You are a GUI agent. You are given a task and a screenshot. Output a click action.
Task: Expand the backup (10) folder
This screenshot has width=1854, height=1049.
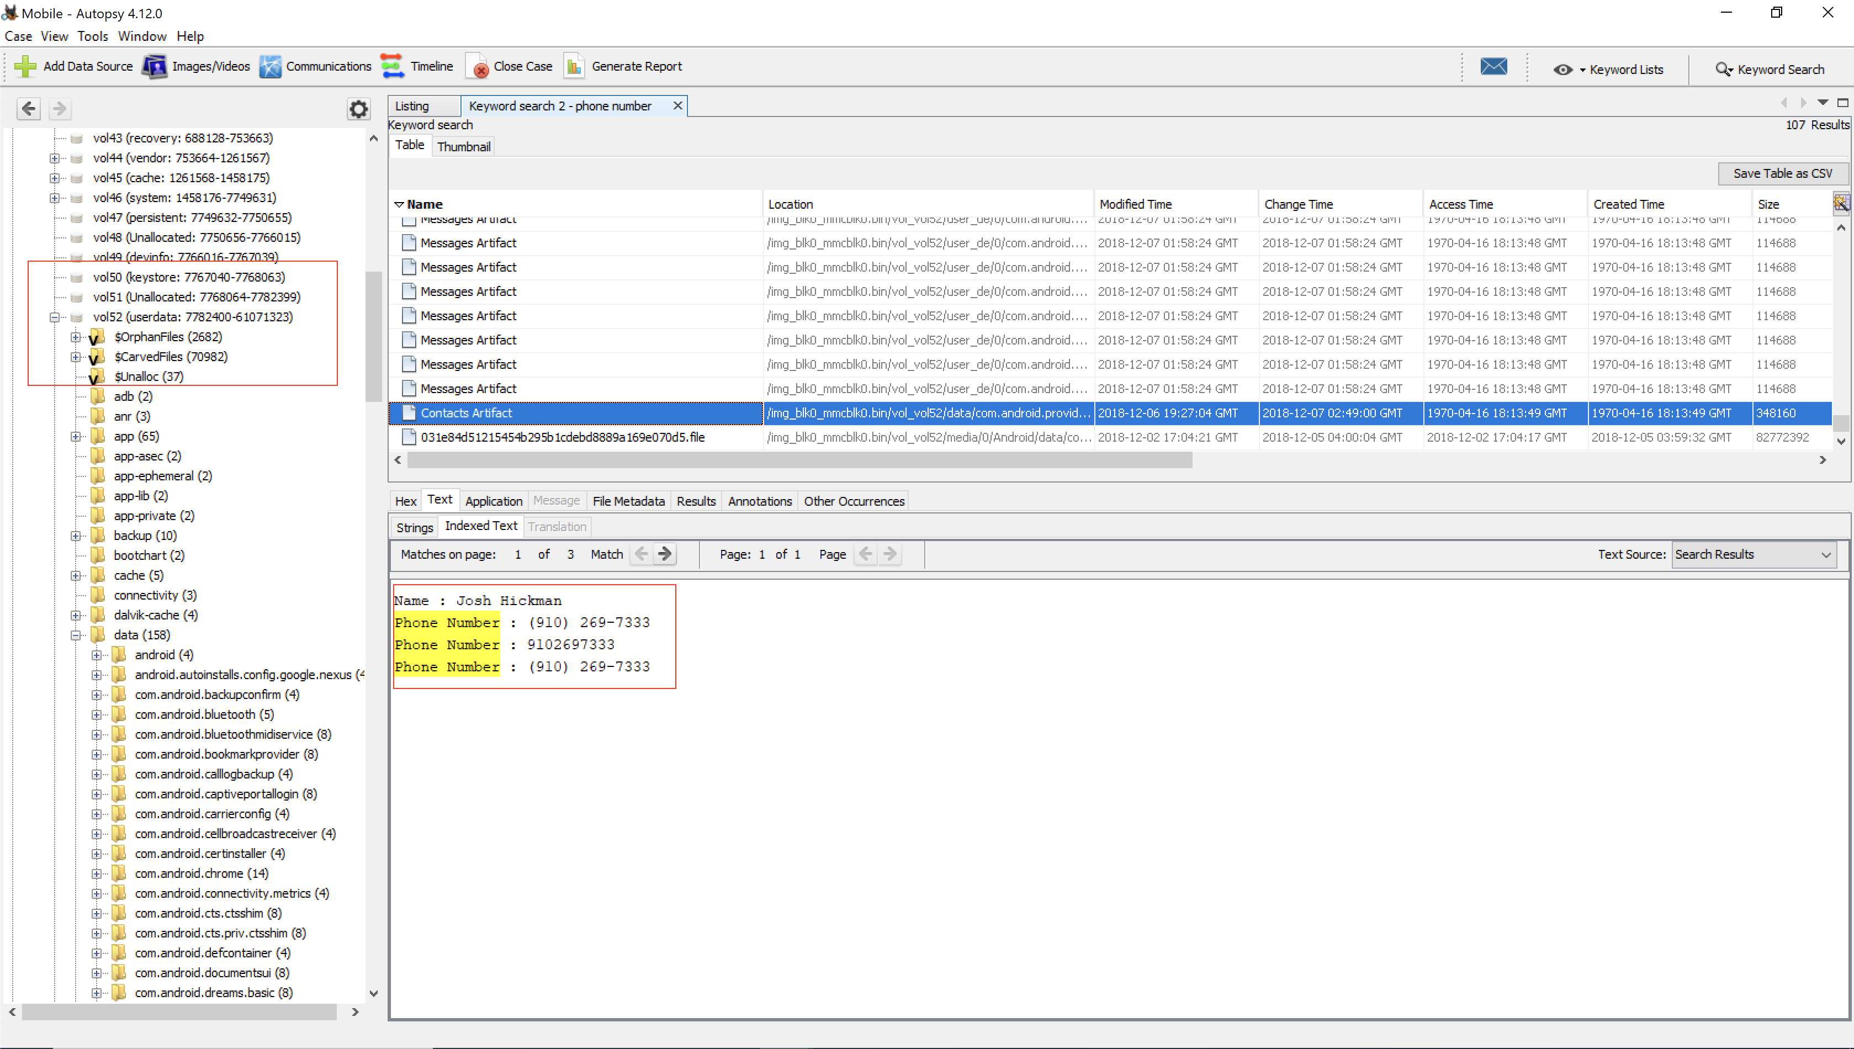point(76,536)
